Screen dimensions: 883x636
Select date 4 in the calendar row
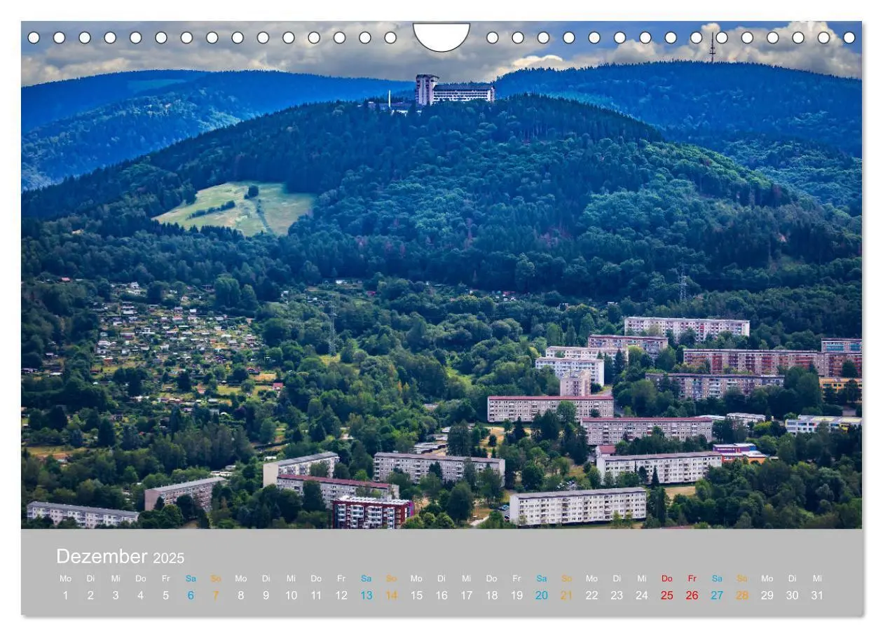[141, 595]
